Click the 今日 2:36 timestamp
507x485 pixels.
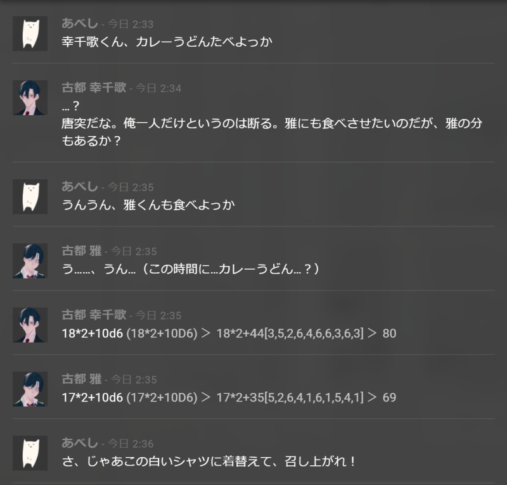tap(131, 444)
